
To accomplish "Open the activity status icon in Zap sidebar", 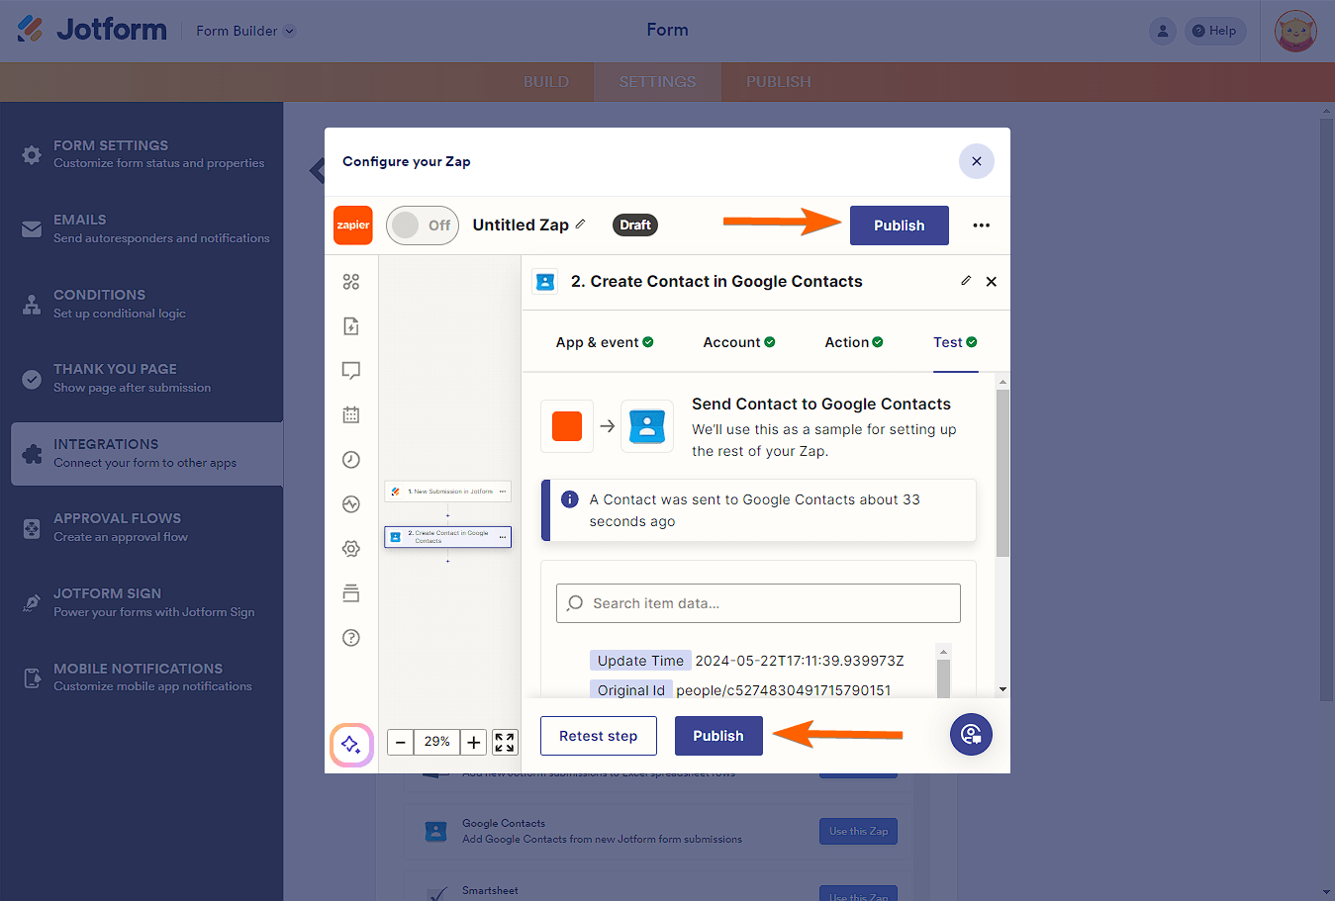I will (351, 504).
